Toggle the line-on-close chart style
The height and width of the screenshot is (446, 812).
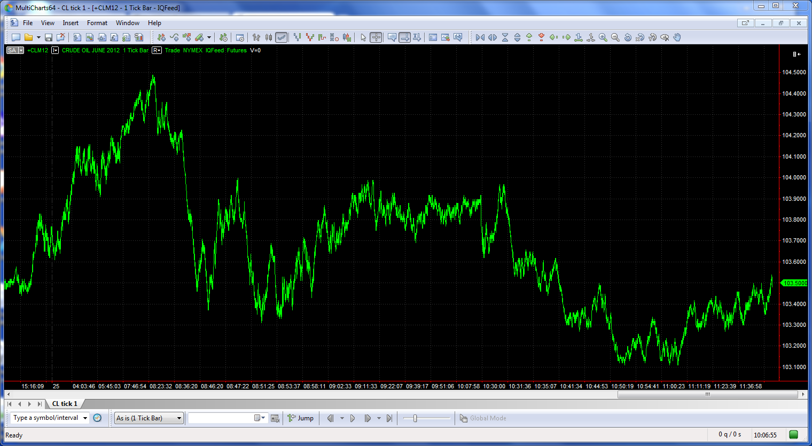[x=282, y=37]
